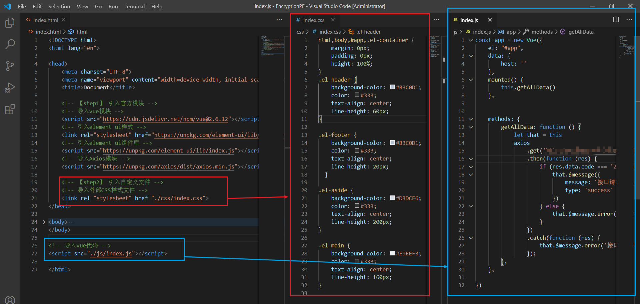Click .el-main #E9EEF3 color swatch

tap(392, 253)
